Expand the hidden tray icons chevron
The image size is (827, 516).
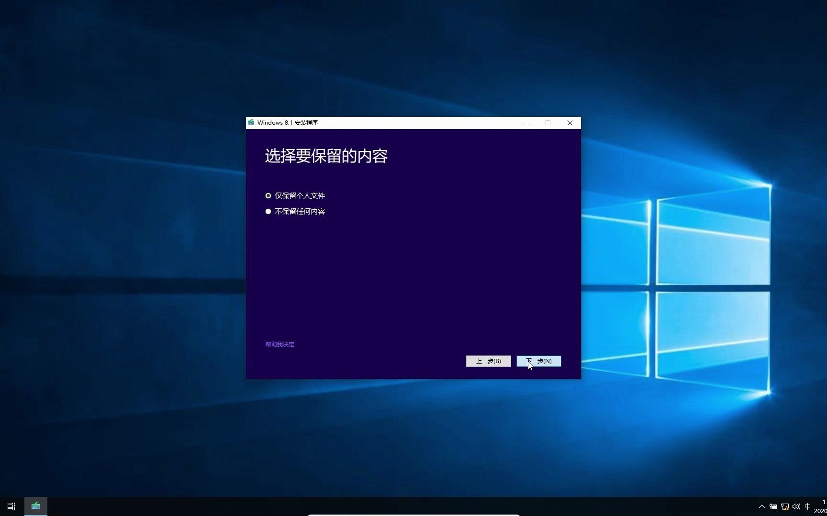click(x=761, y=506)
